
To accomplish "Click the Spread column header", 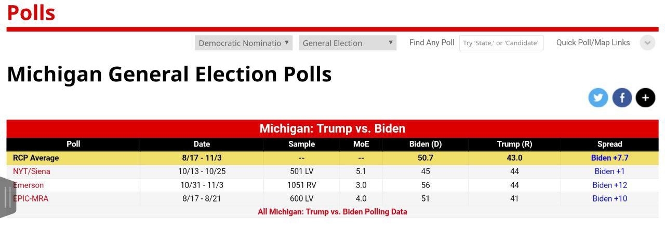I will click(x=609, y=144).
